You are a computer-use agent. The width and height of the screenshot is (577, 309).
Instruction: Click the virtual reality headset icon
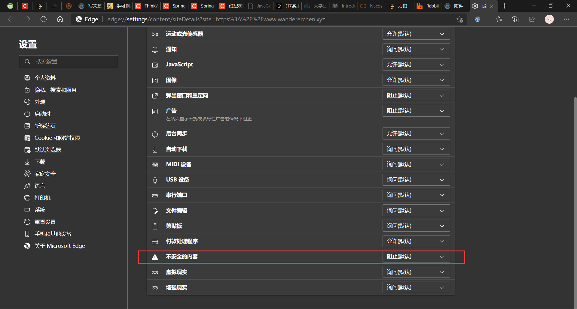click(x=155, y=272)
